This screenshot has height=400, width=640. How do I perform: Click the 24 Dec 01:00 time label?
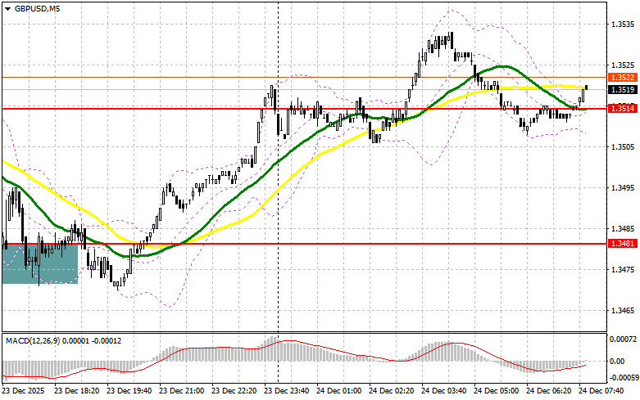pos(339,391)
